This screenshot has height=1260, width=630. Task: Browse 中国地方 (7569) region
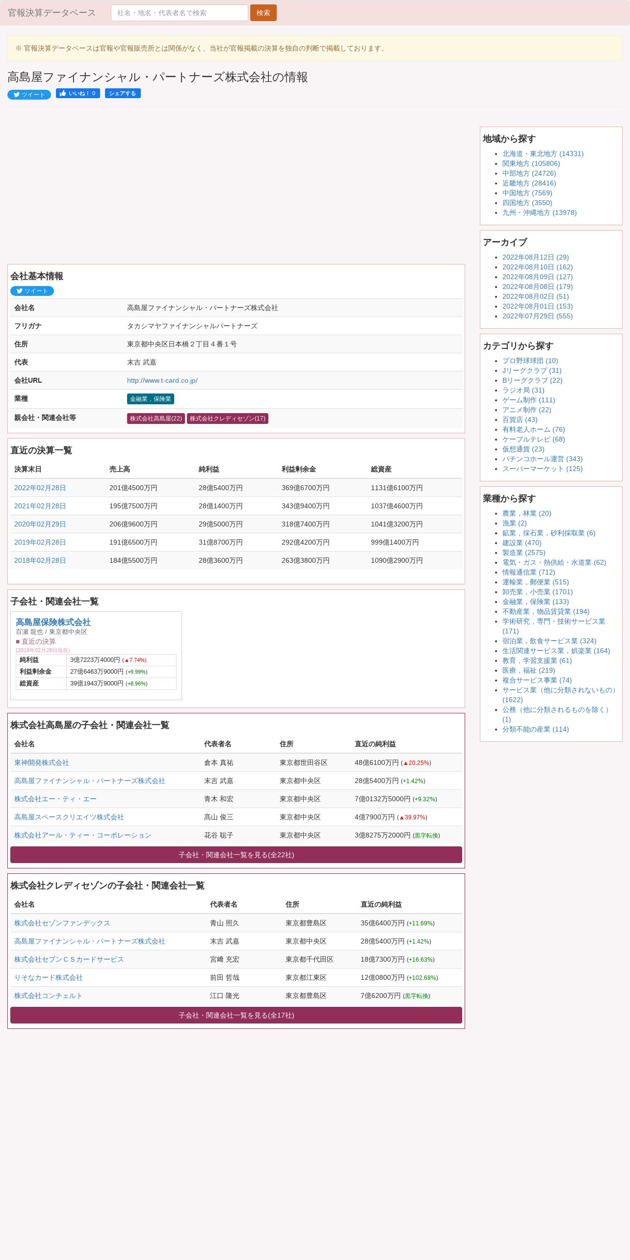point(527,193)
